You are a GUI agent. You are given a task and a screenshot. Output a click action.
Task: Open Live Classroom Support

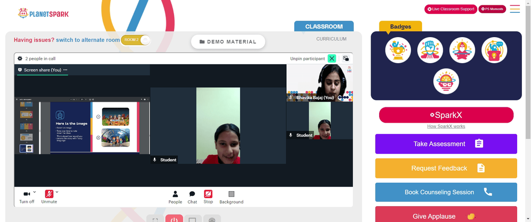coord(451,9)
